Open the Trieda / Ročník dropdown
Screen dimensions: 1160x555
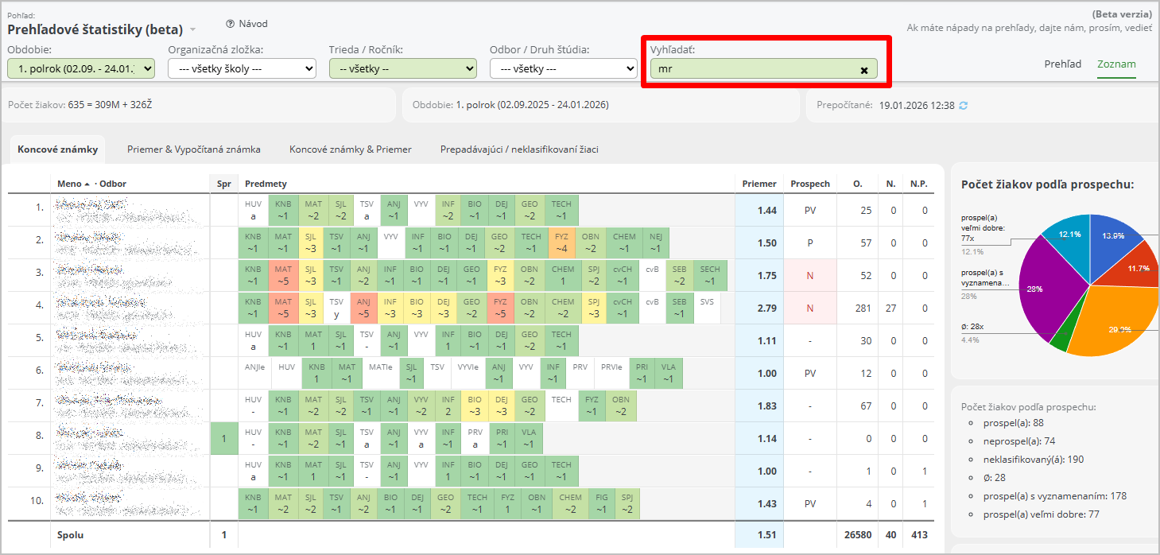click(402, 69)
